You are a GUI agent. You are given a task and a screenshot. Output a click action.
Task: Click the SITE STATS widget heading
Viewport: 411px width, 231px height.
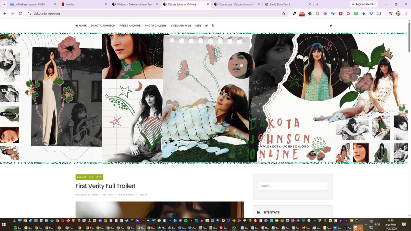pyautogui.click(x=271, y=213)
